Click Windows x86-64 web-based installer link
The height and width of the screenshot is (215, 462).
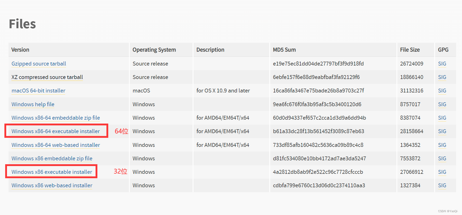point(56,145)
